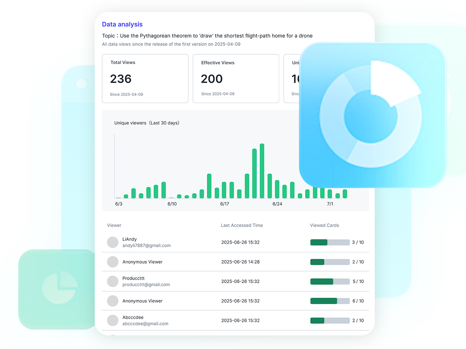Toggle the Effective Views stat card
466x349 pixels.
(236, 78)
